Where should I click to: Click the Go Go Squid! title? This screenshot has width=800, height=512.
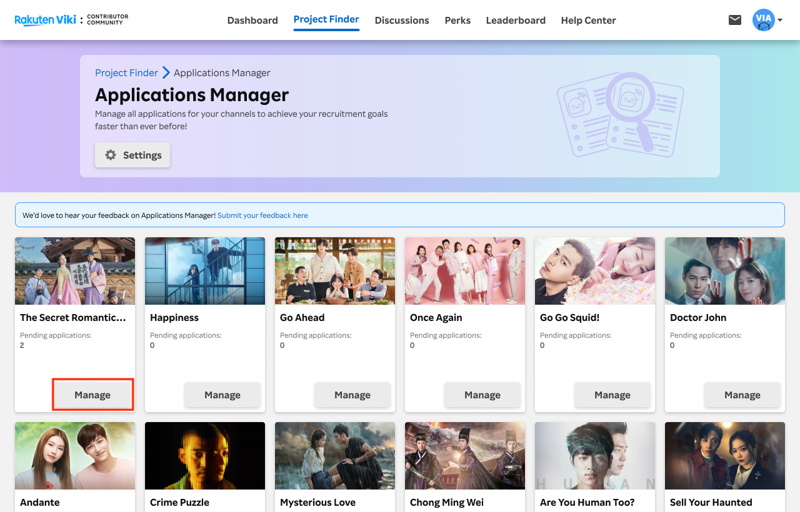(x=570, y=317)
